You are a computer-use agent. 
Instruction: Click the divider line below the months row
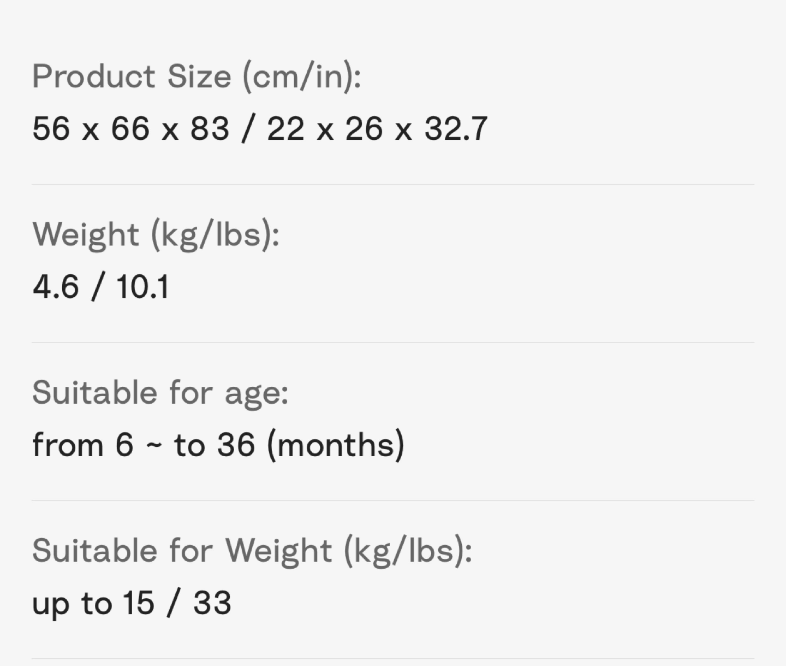click(393, 500)
